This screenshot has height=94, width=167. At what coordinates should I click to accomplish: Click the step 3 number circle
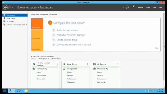coord(54,35)
